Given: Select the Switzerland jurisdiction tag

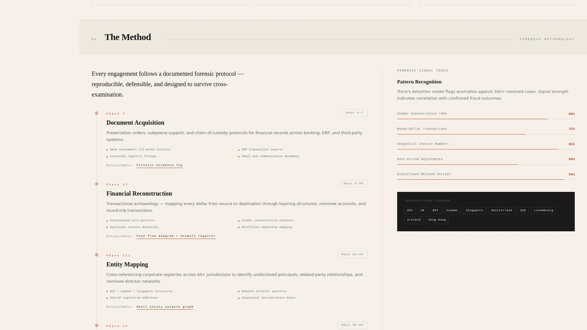Looking at the screenshot, I should 502,211.
